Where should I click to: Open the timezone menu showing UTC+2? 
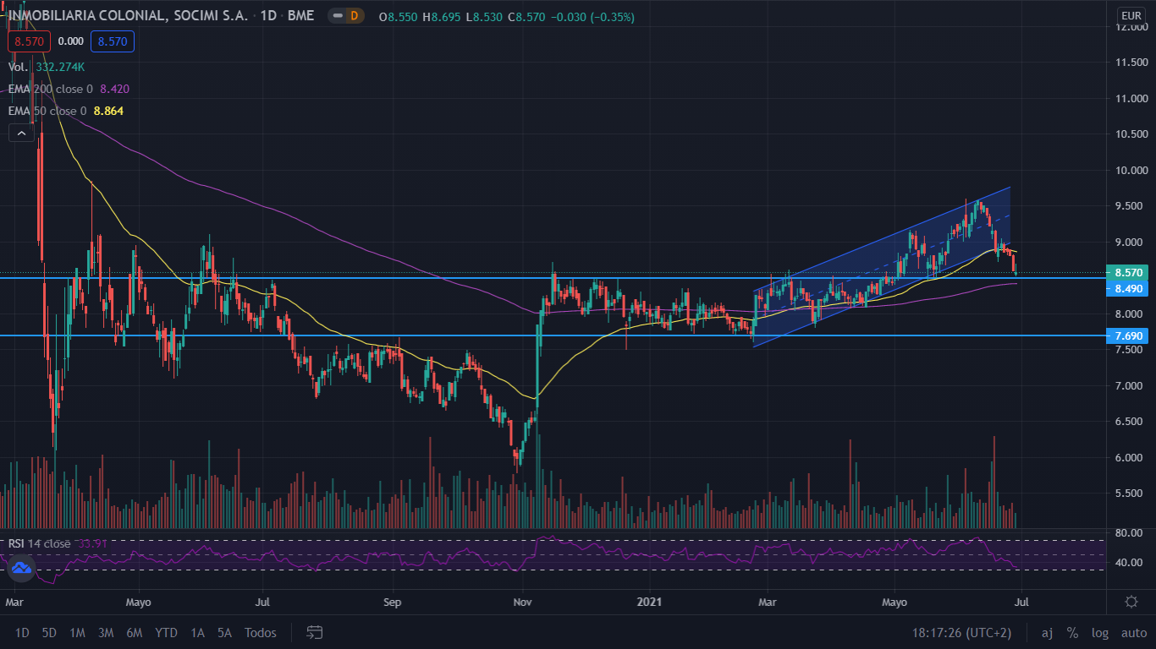point(973,632)
